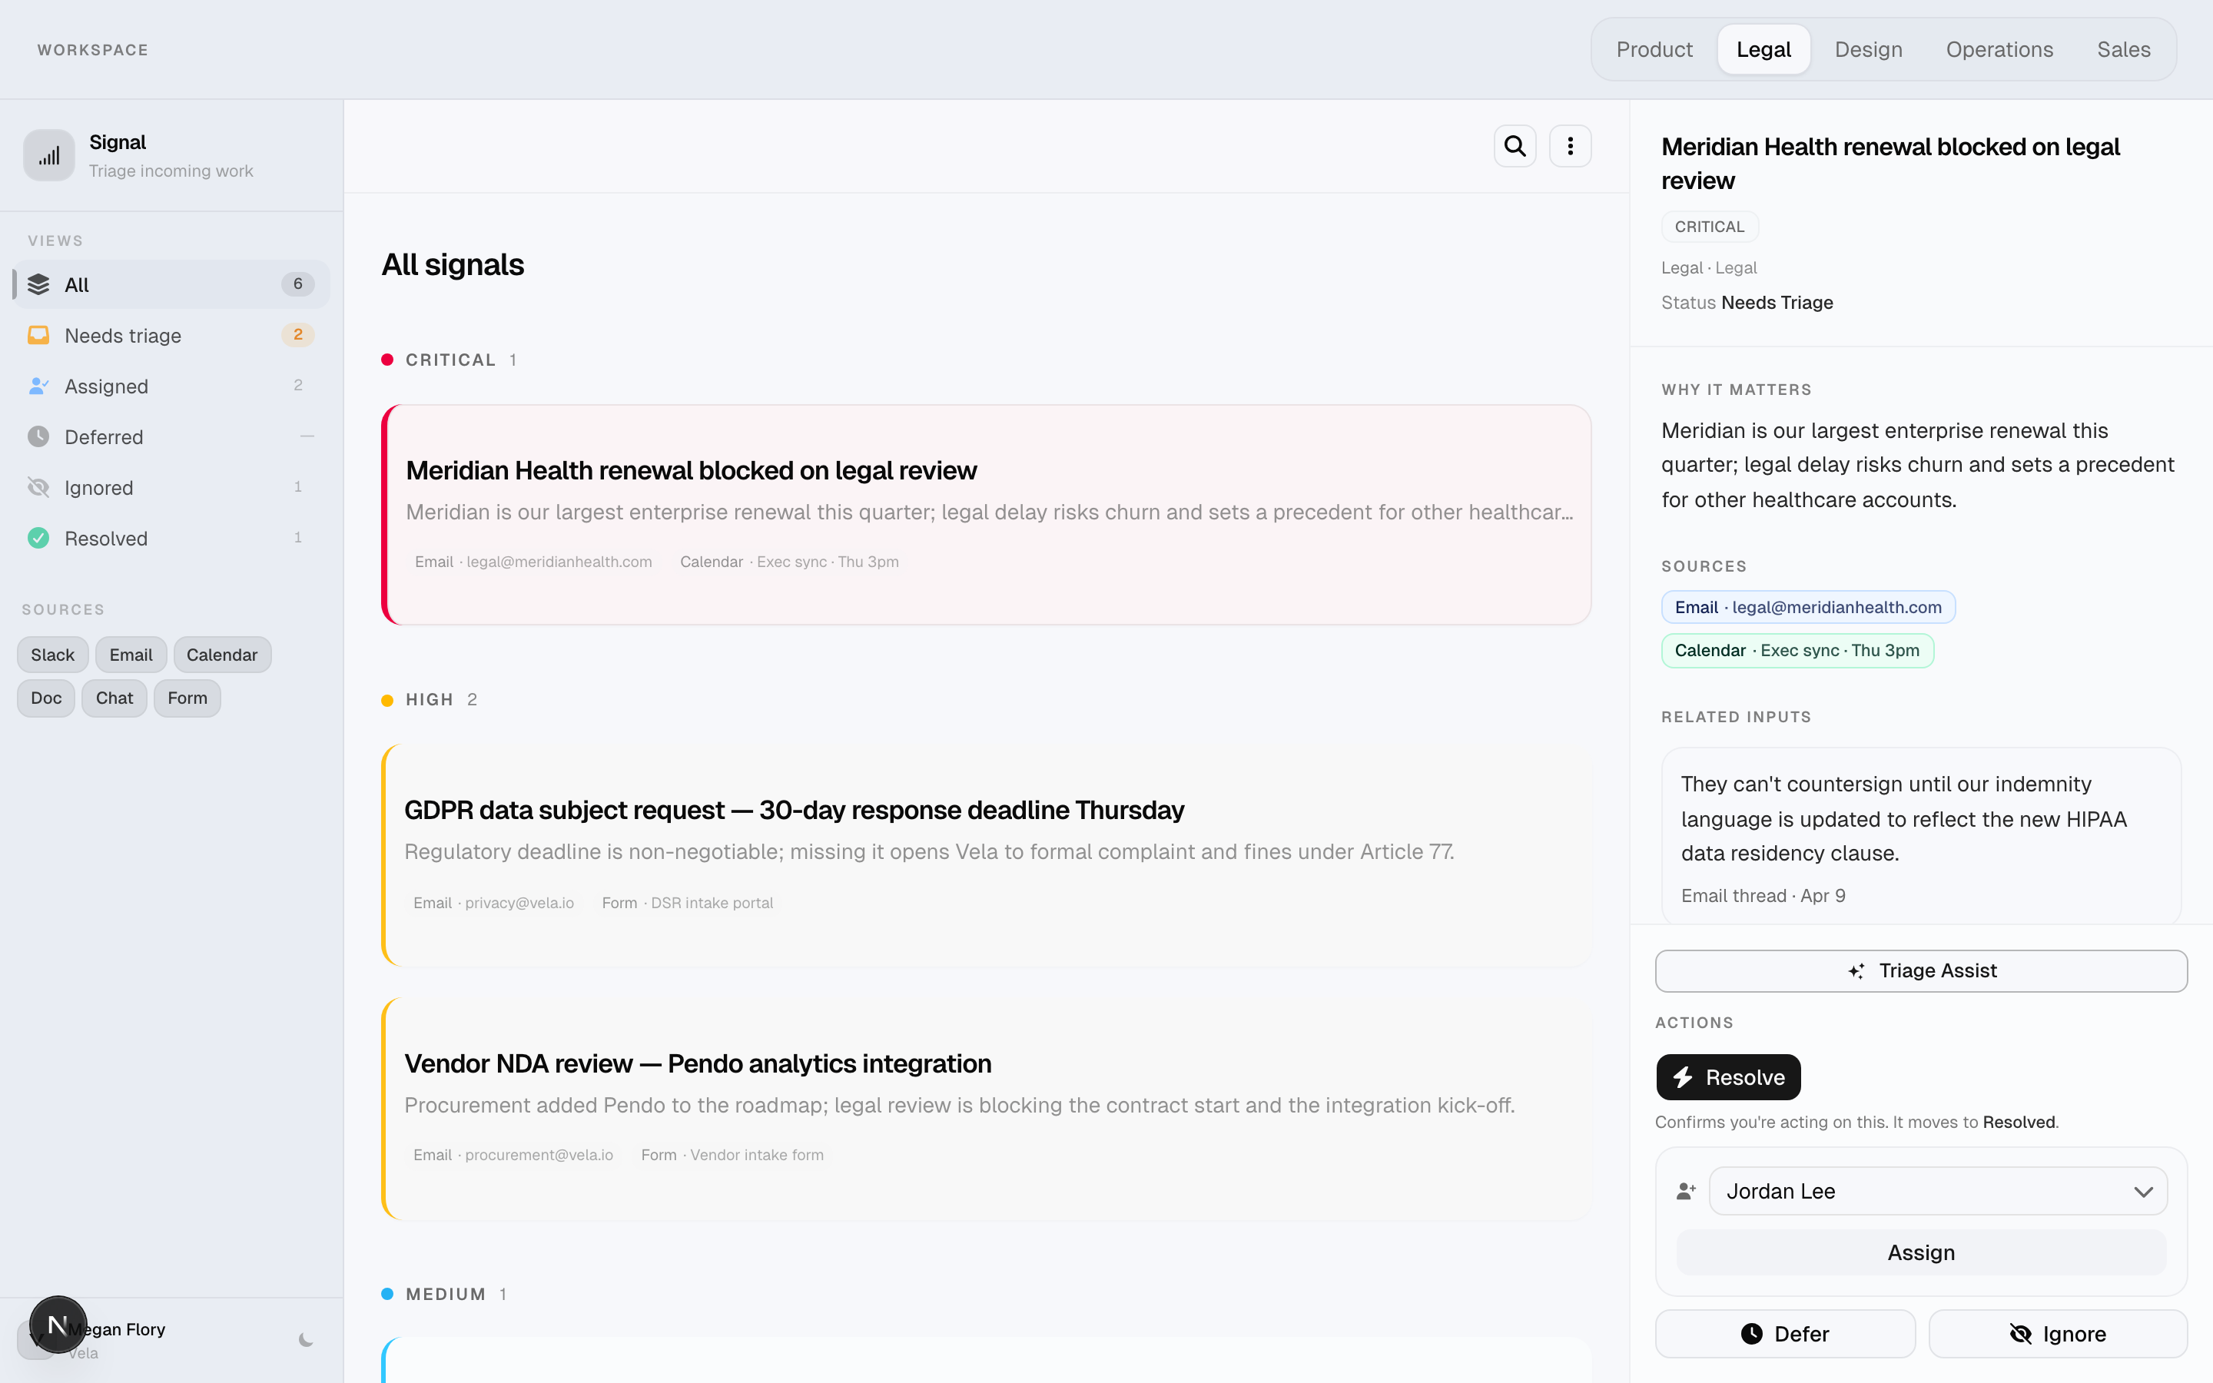Open the Resolved view

pyautogui.click(x=171, y=538)
